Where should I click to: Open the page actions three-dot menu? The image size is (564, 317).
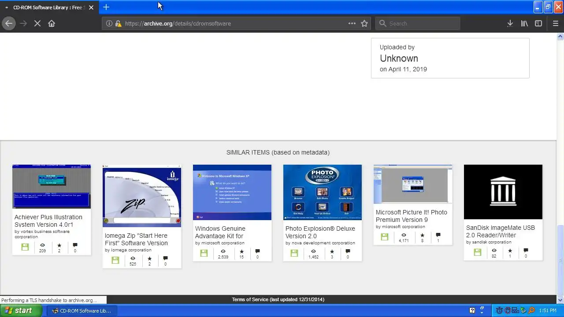pyautogui.click(x=352, y=23)
